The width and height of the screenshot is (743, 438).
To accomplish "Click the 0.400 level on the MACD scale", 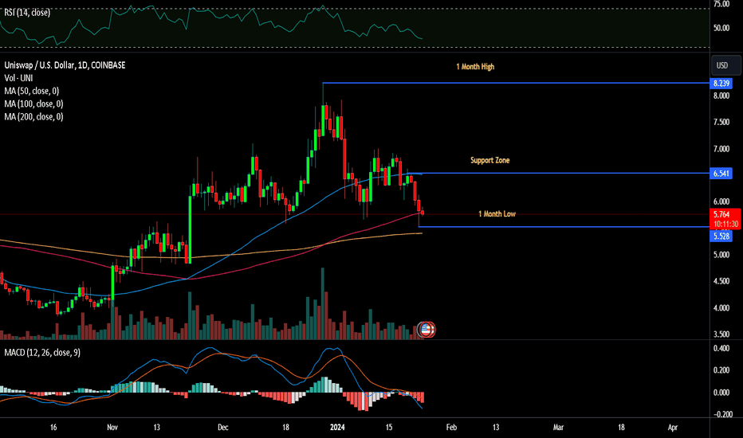I will click(x=721, y=349).
